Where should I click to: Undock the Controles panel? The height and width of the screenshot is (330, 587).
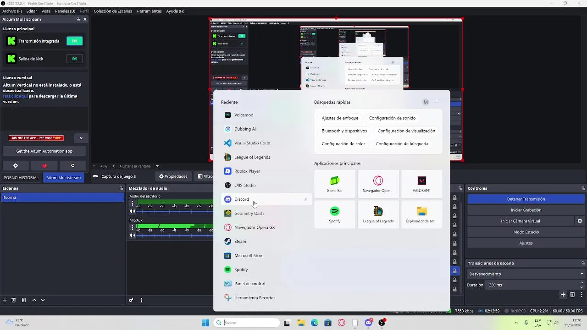click(x=583, y=188)
